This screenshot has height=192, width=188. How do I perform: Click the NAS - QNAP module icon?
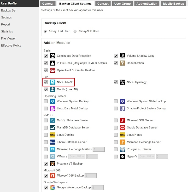(52, 82)
